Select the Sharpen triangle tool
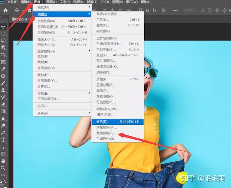Image resolution: width=231 pixels, height=188 pixels. pos(3,118)
